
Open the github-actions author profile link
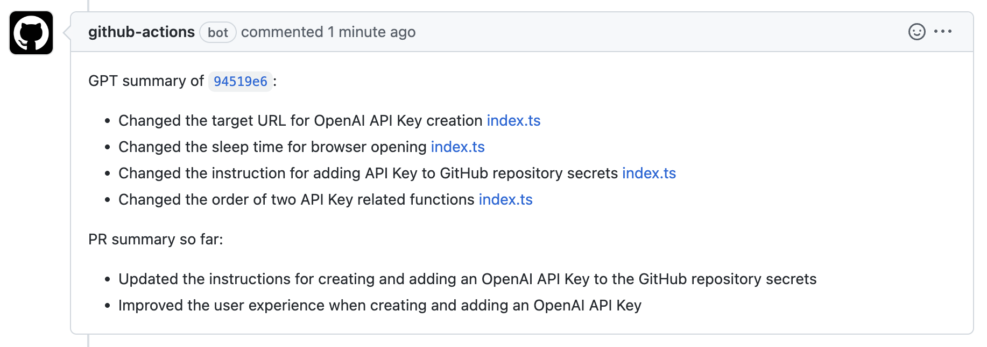(142, 32)
